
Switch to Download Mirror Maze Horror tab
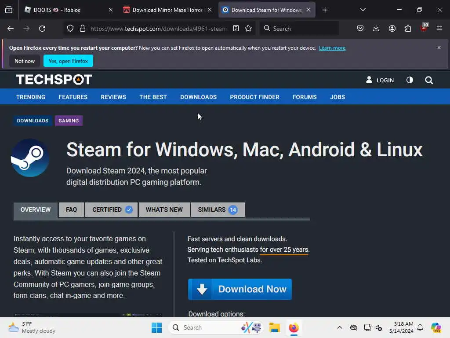pyautogui.click(x=168, y=10)
